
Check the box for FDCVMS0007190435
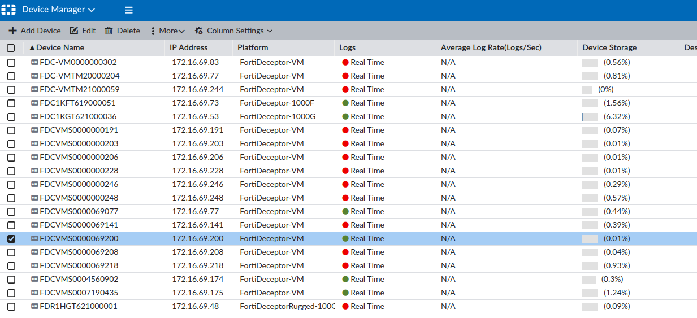tap(11, 293)
